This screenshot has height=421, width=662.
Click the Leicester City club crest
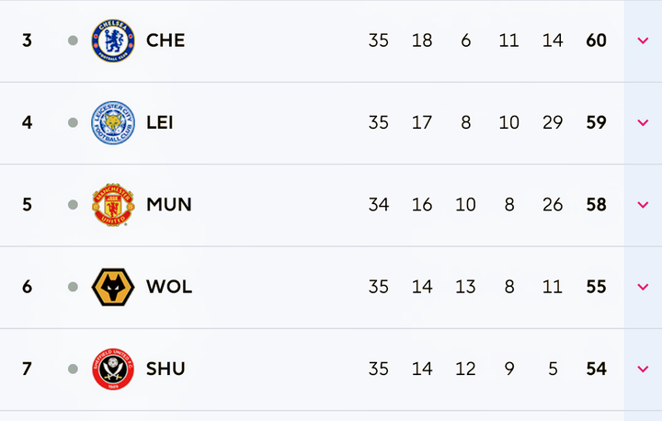click(x=113, y=122)
